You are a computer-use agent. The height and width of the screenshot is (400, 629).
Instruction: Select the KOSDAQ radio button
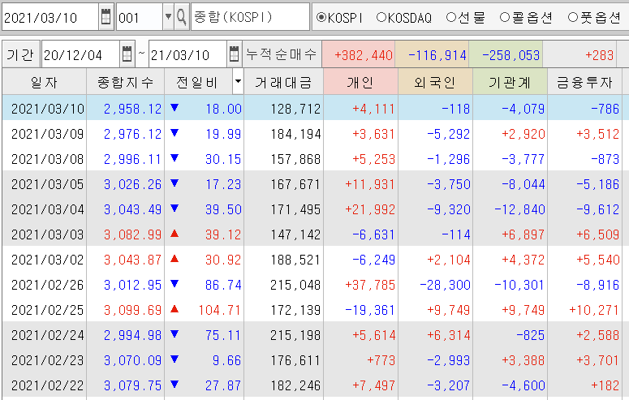coord(381,17)
